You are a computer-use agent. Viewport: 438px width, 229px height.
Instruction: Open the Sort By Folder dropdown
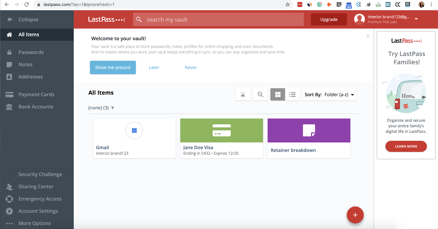coord(329,95)
